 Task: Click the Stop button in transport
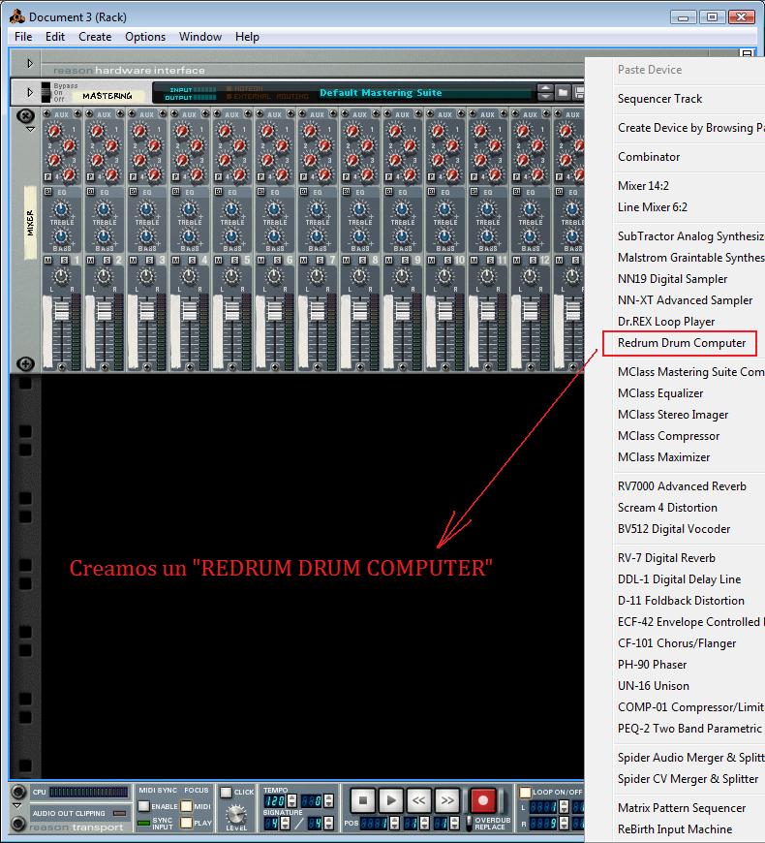pos(362,801)
